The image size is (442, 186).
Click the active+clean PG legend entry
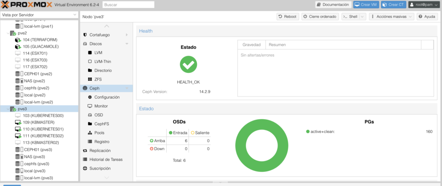coord(321,131)
